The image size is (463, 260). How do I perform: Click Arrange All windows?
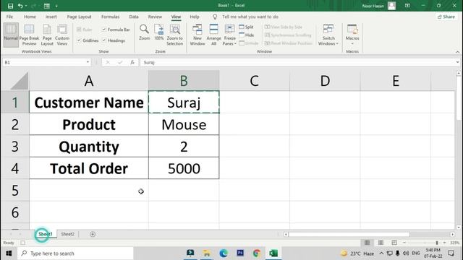pos(214,35)
